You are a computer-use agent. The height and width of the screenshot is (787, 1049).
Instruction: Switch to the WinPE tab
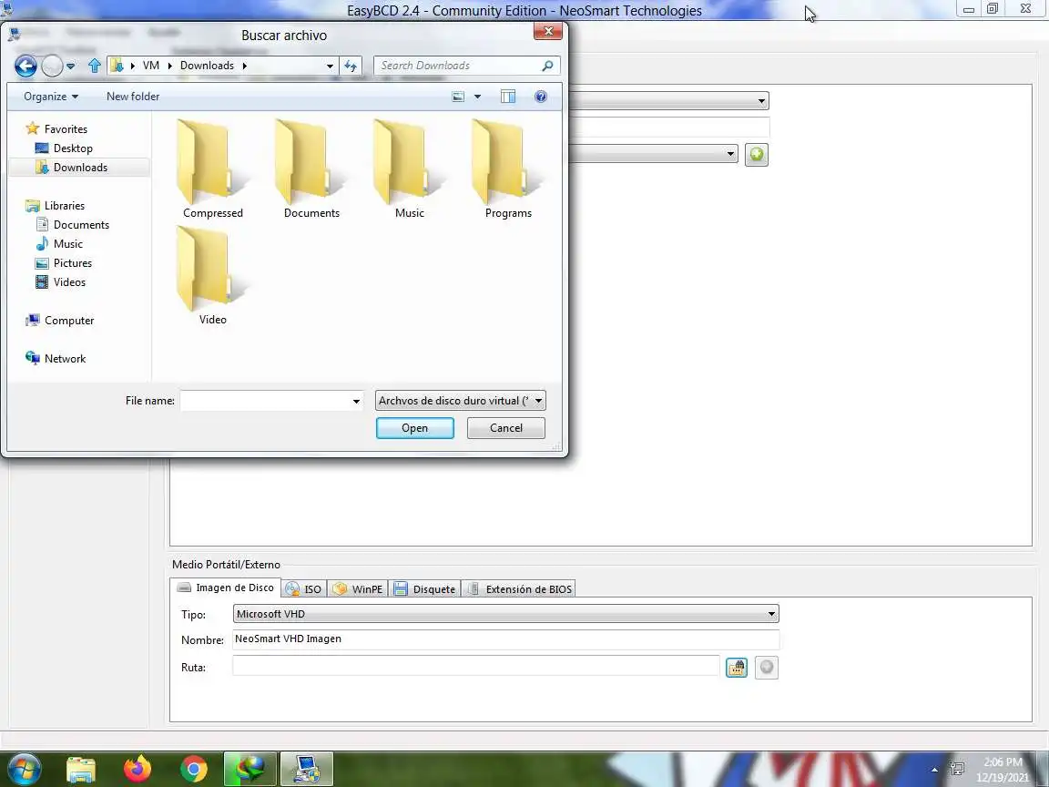pyautogui.click(x=358, y=589)
